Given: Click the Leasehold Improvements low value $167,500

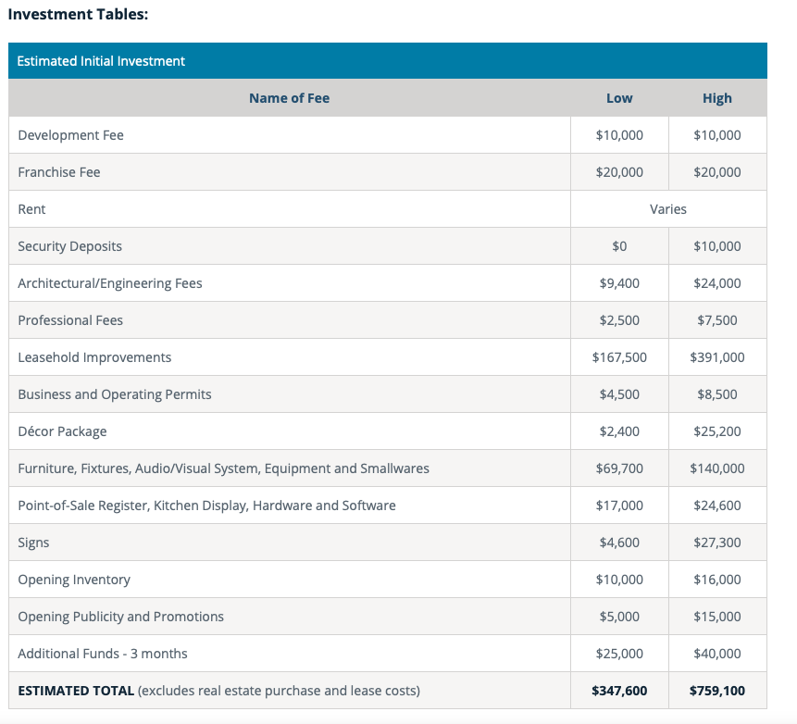Looking at the screenshot, I should point(619,357).
